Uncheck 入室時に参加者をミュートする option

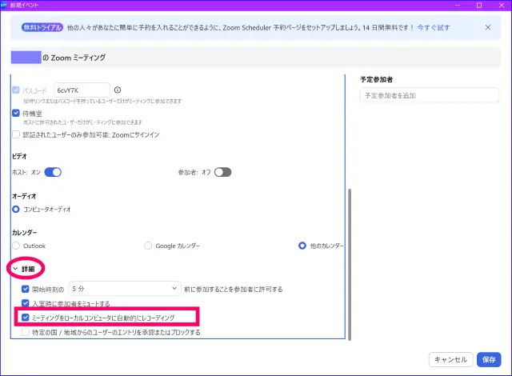tap(26, 303)
